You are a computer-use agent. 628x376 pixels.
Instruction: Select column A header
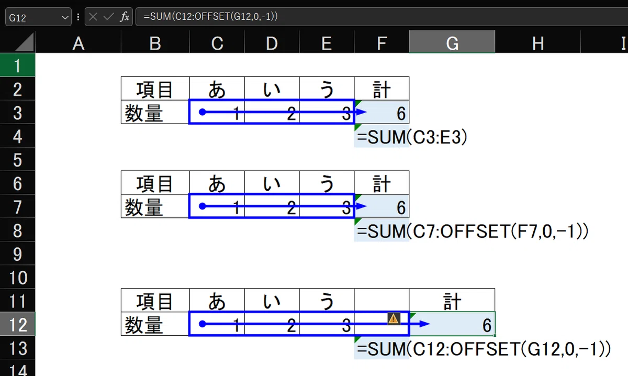78,43
